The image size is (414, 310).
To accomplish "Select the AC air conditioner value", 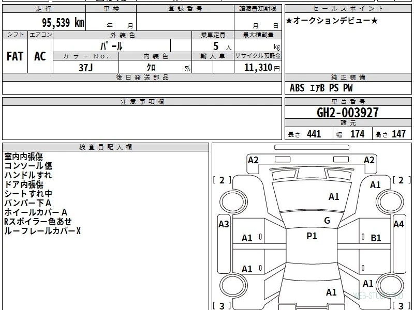I will (x=40, y=56).
